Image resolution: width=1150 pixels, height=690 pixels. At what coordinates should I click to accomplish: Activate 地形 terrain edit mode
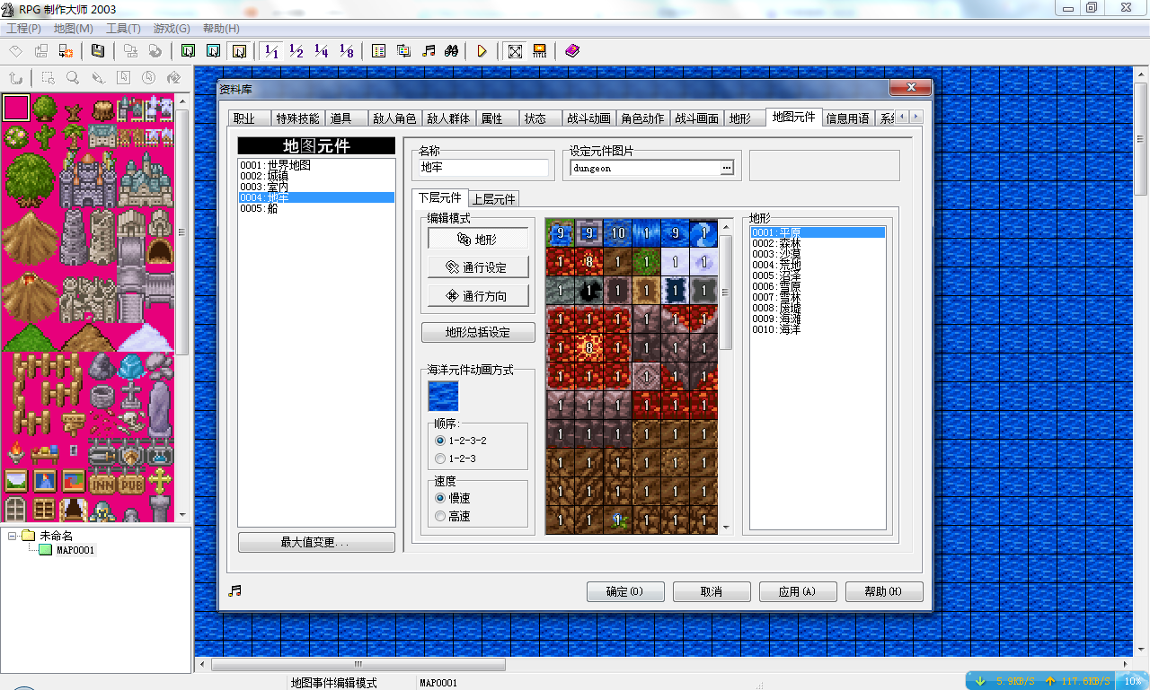click(478, 240)
